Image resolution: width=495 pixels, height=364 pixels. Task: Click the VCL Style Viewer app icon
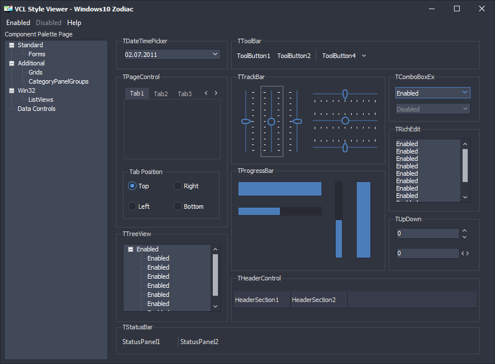click(x=8, y=9)
